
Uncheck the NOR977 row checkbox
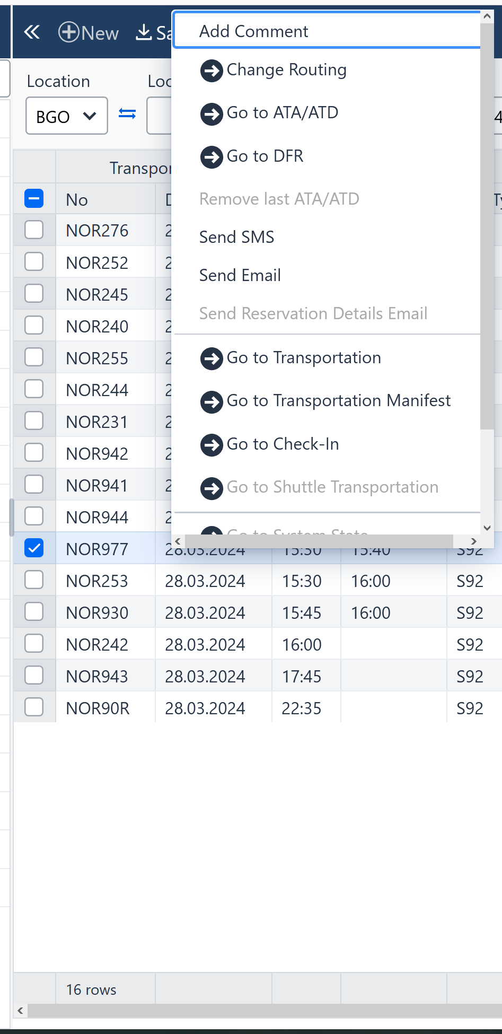(34, 548)
